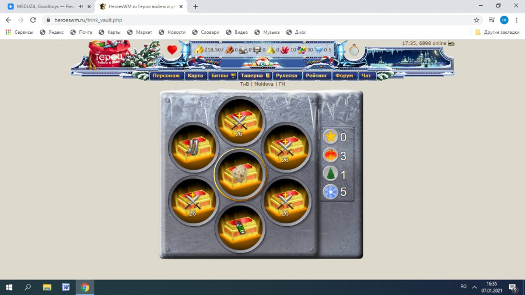
Task: Open the Рулетка menu
Action: click(x=286, y=76)
